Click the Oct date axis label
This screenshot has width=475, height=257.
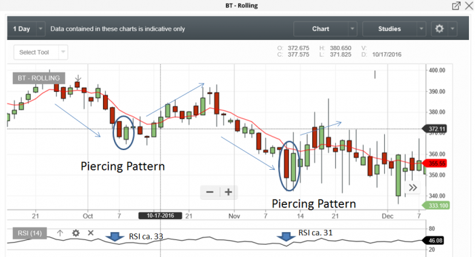88,216
